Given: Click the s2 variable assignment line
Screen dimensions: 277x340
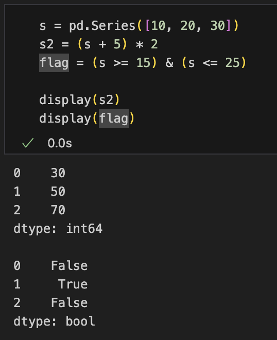Looking at the screenshot, I should [x=98, y=44].
